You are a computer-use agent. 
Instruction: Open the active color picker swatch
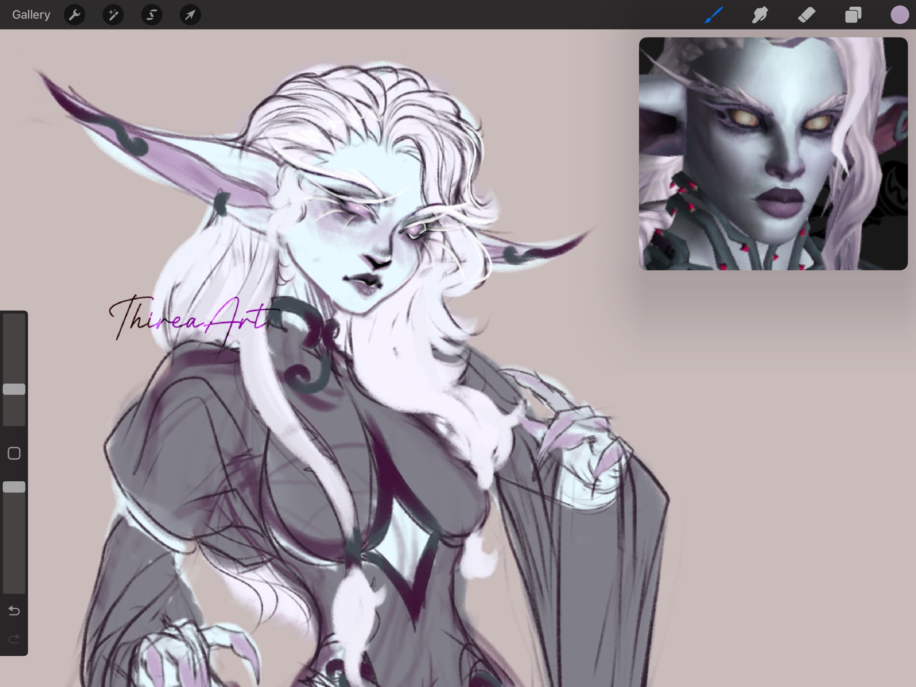pyautogui.click(x=899, y=15)
